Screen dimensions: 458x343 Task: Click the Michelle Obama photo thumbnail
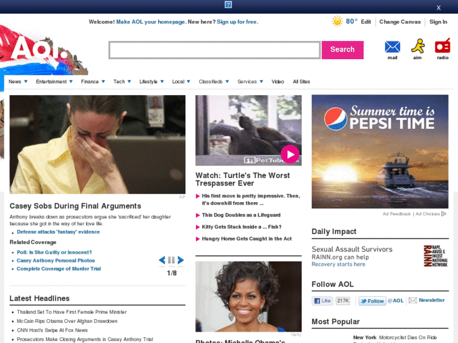click(249, 296)
